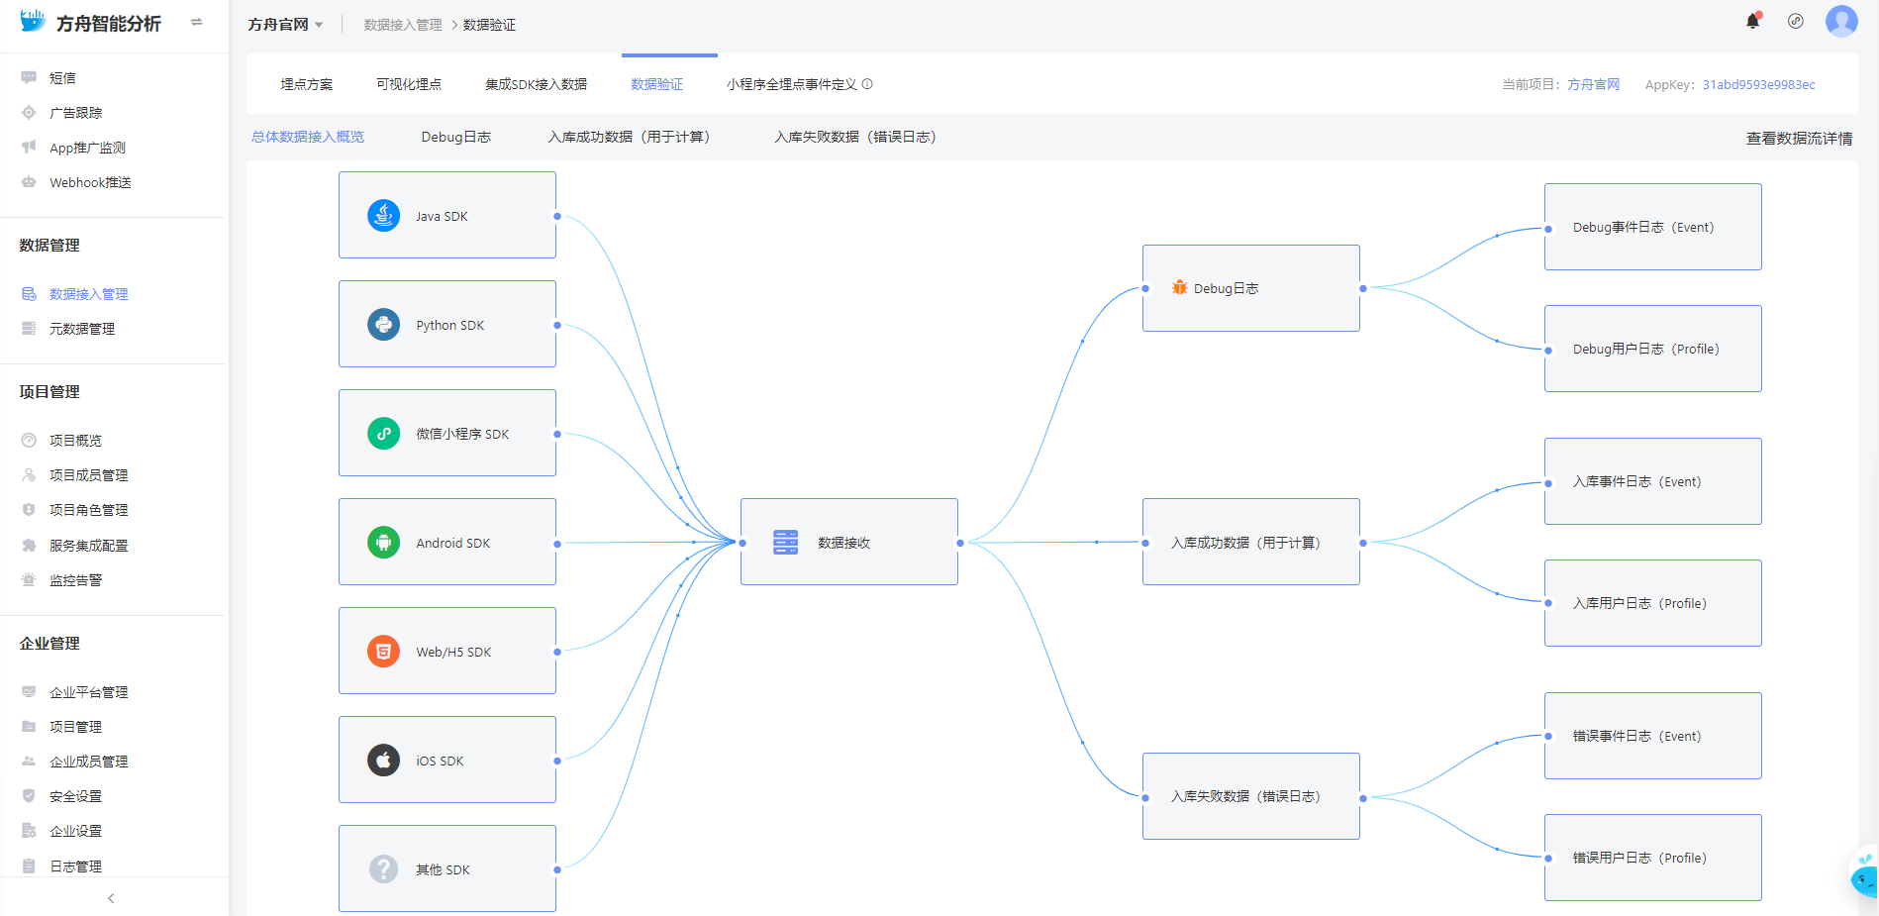This screenshot has width=1879, height=916.
Task: Open 项目管理 under 企业管理
Action: (x=75, y=726)
